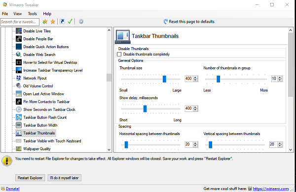Increase Show delay milliseconds spinner
This screenshot has height=192, width=296.
pos(195,107)
